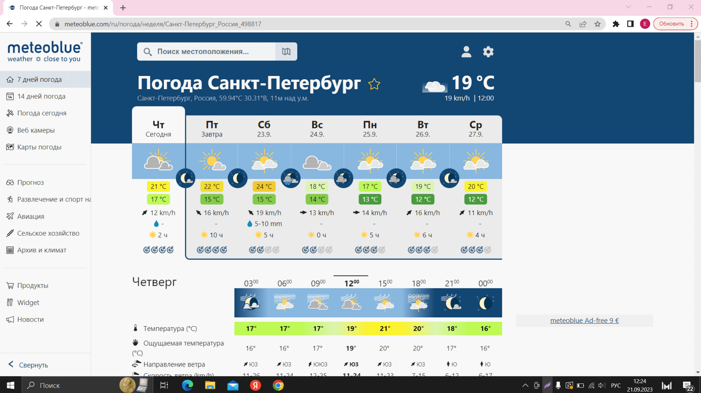Open Chrome's tab search dropdown arrow
This screenshot has height=393, width=701.
(x=628, y=7)
